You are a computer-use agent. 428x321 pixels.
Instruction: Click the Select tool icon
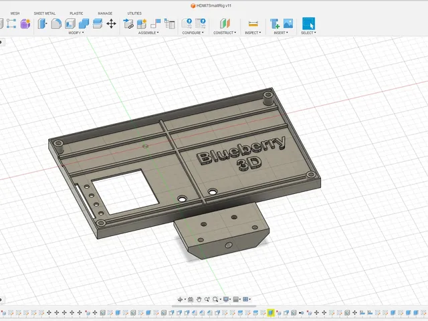coord(308,24)
